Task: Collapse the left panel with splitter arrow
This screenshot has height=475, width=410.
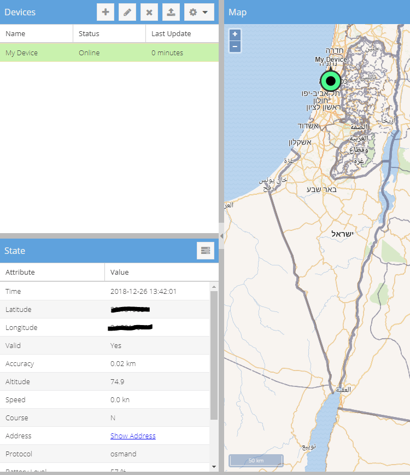Action: point(221,236)
